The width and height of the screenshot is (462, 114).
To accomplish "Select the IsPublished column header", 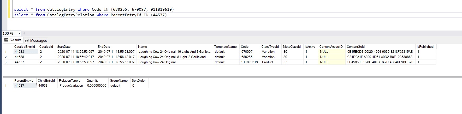I will click(x=425, y=47).
